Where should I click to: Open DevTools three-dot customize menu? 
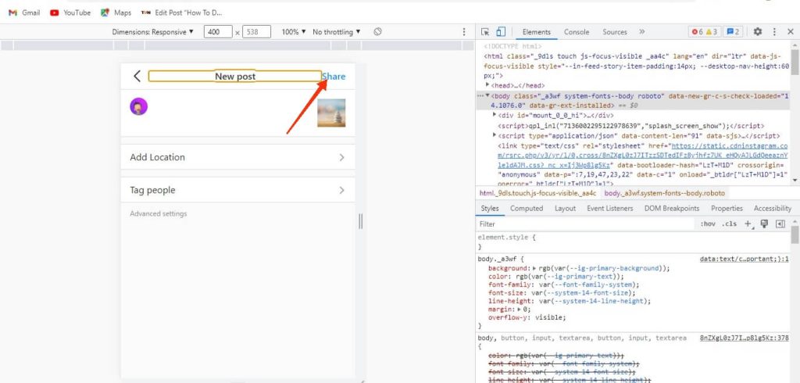774,32
